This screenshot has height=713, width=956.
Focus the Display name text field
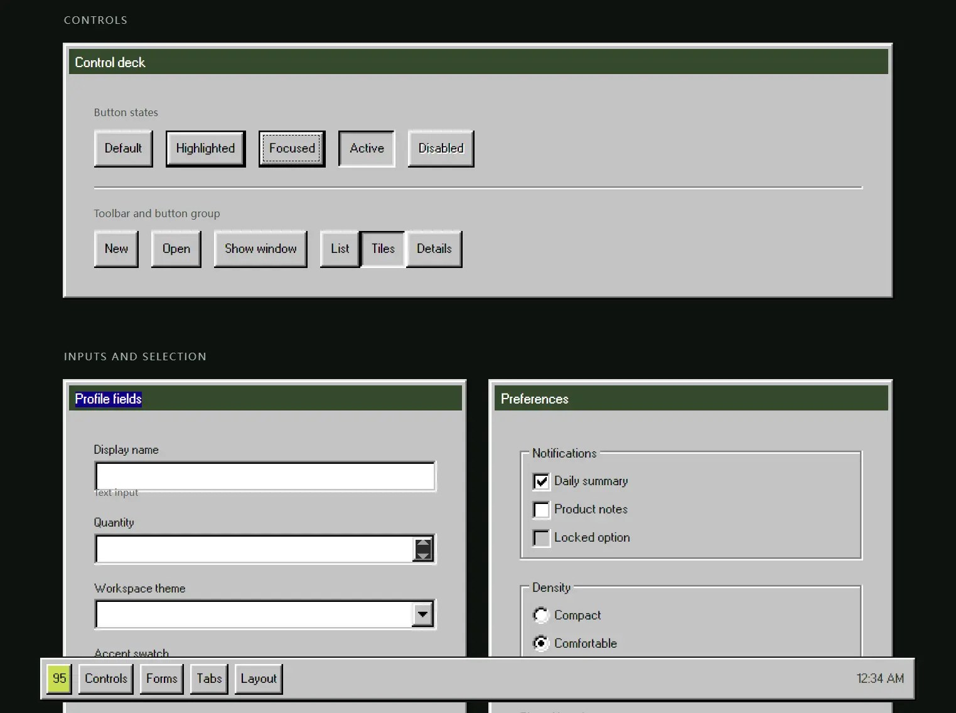[x=265, y=476]
